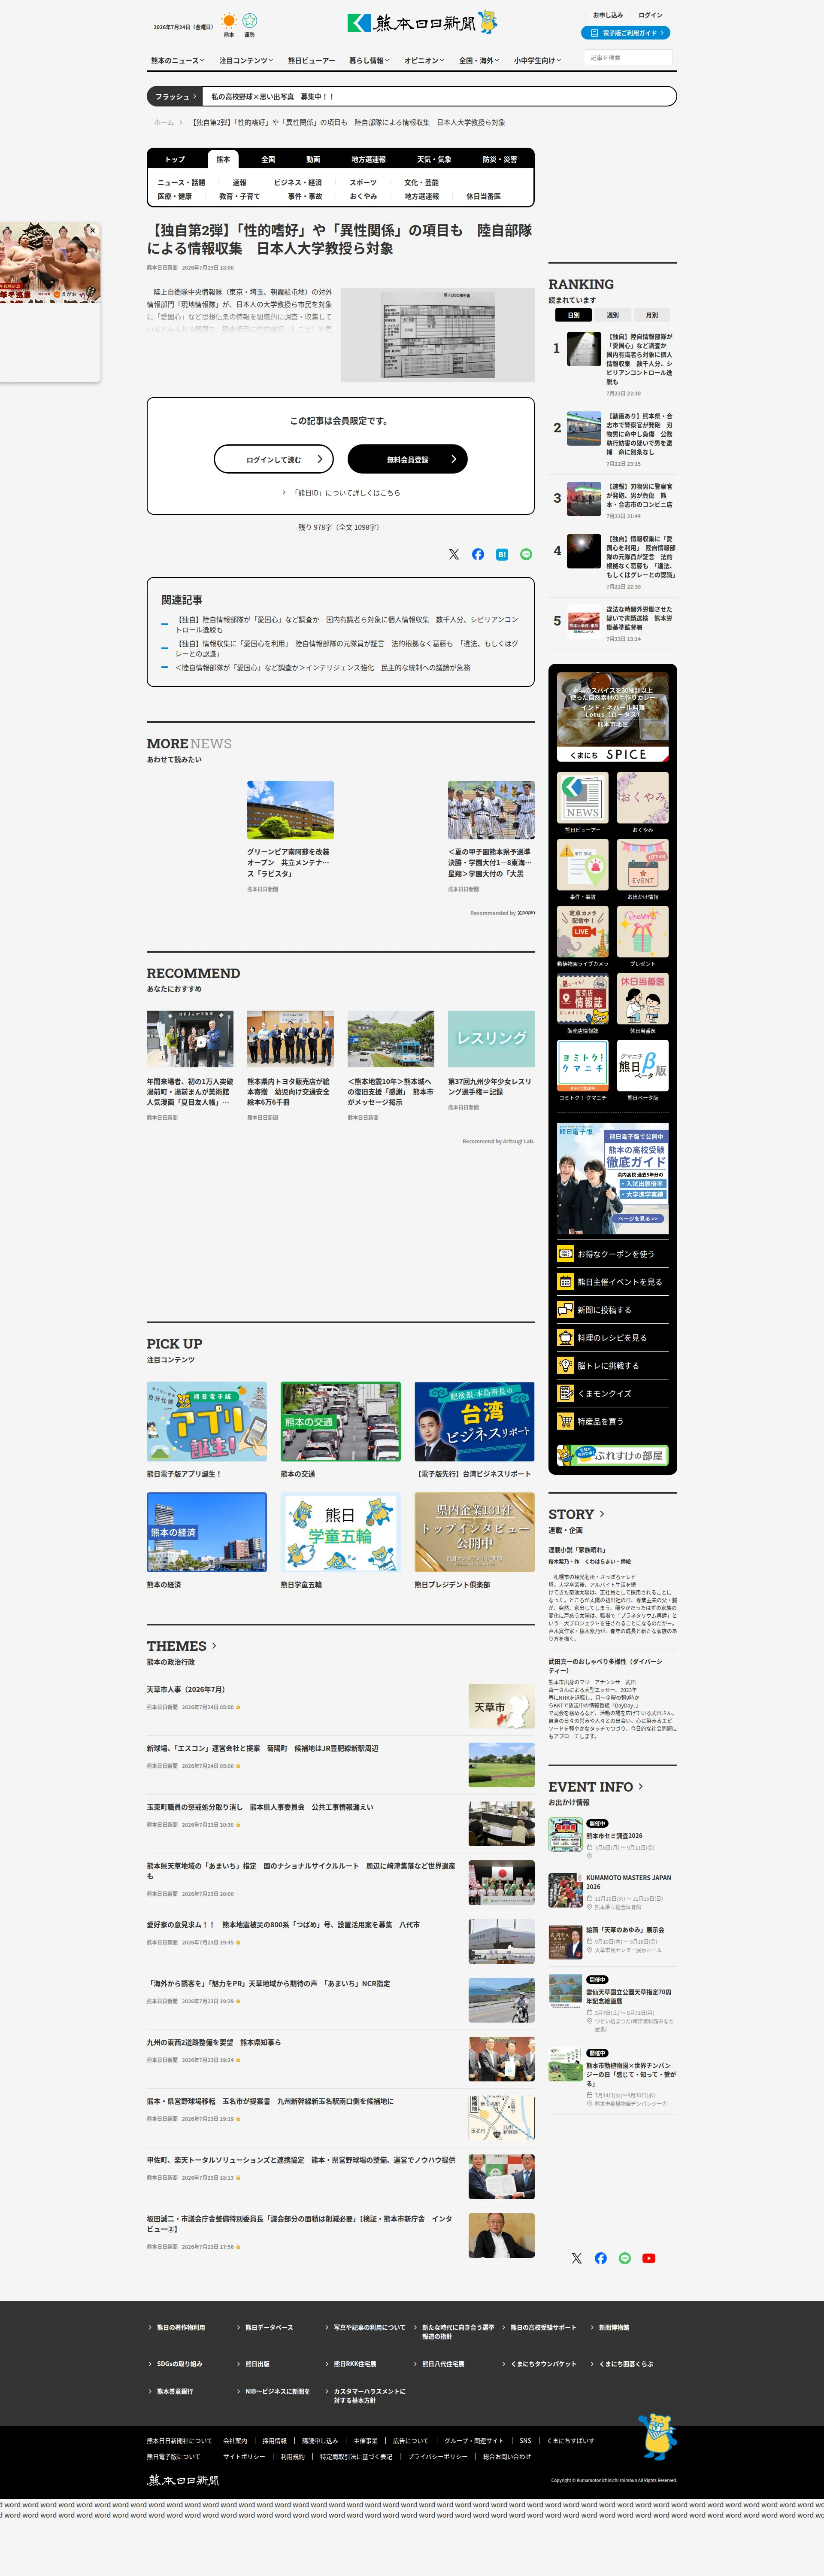
Task: Open the お出かけ情報 EVENT tile
Action: pos(643,865)
